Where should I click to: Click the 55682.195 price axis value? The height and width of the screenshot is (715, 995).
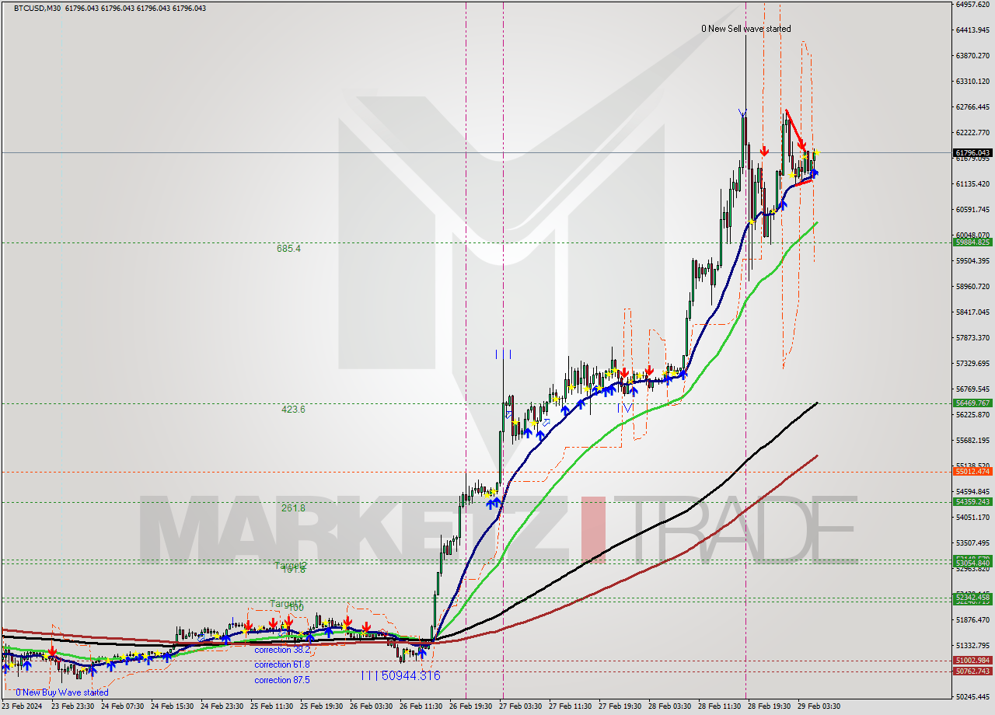click(972, 441)
